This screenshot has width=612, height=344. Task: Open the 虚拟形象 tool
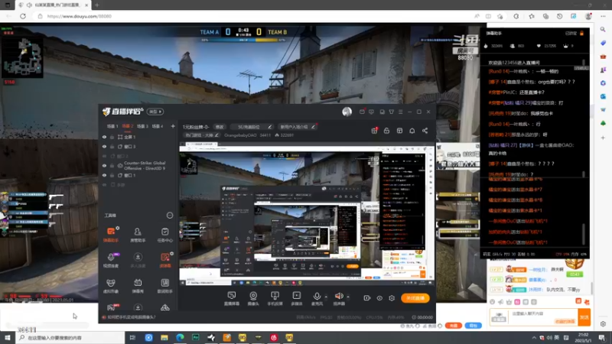click(x=111, y=285)
